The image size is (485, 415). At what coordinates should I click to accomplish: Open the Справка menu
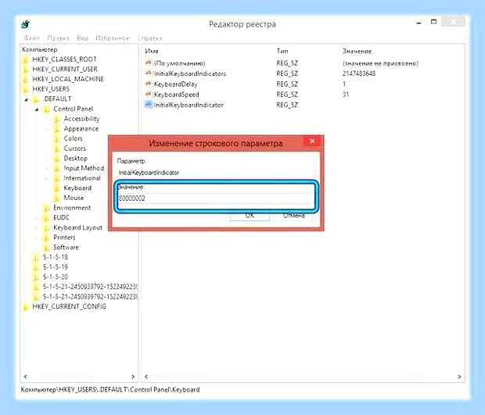click(x=149, y=38)
